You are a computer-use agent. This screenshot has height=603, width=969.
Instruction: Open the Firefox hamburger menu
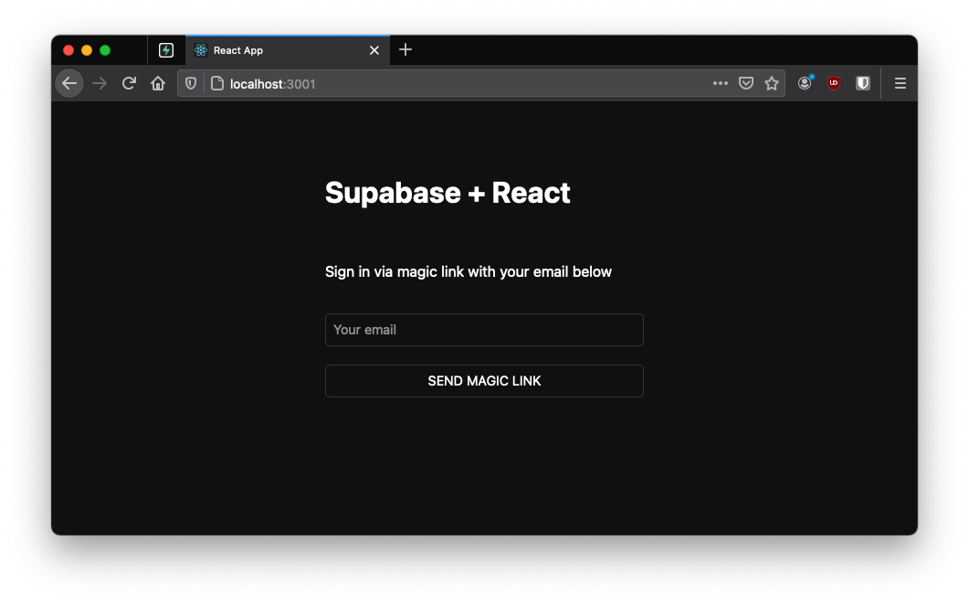click(900, 82)
